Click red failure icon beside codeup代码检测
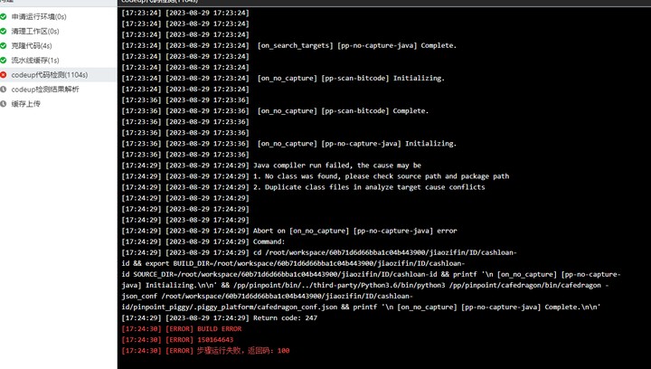 click(x=4, y=75)
